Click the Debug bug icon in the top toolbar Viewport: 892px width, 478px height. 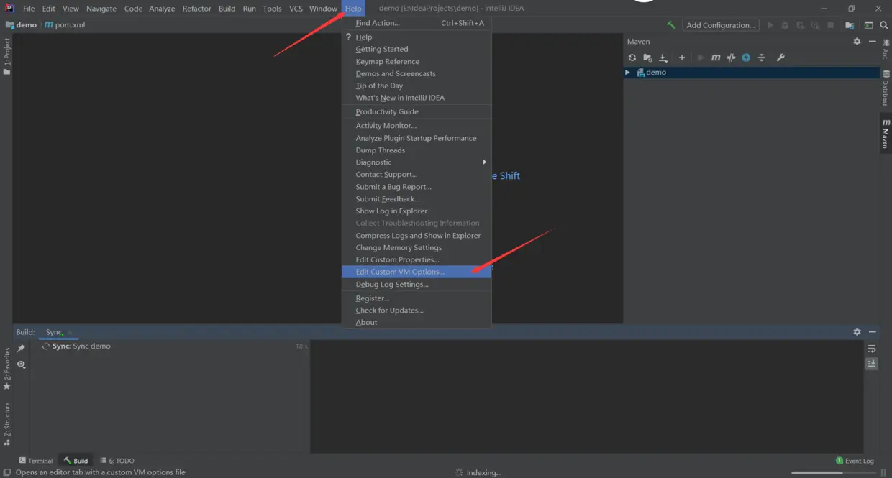click(x=786, y=25)
